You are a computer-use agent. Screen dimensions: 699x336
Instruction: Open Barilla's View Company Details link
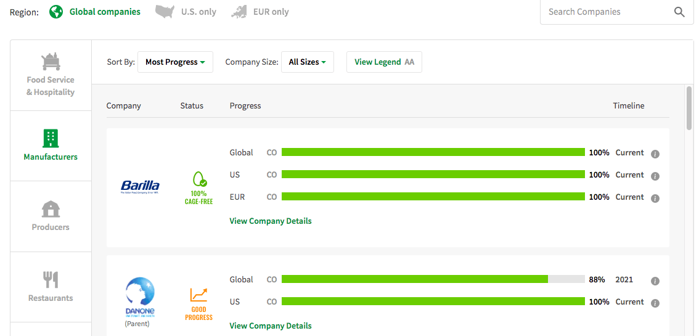(271, 221)
